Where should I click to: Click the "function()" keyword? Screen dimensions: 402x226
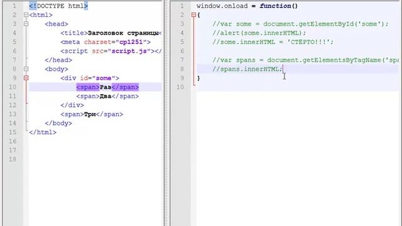click(x=279, y=6)
